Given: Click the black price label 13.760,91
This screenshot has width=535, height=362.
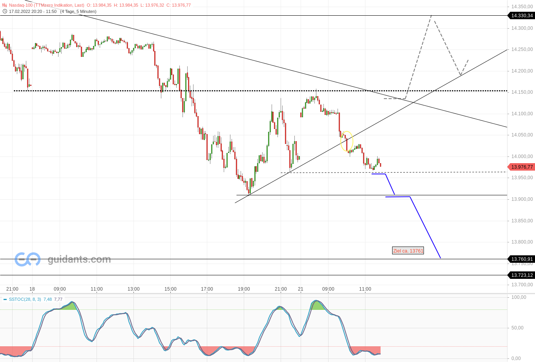Looking at the screenshot, I should [522, 259].
